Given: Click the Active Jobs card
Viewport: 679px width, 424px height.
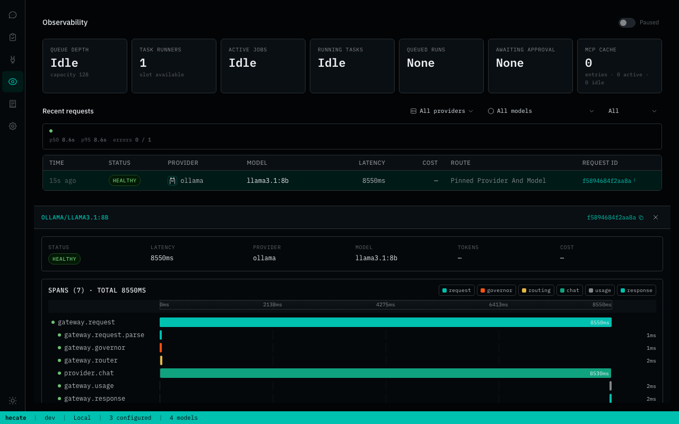Looking at the screenshot, I should pyautogui.click(x=263, y=66).
